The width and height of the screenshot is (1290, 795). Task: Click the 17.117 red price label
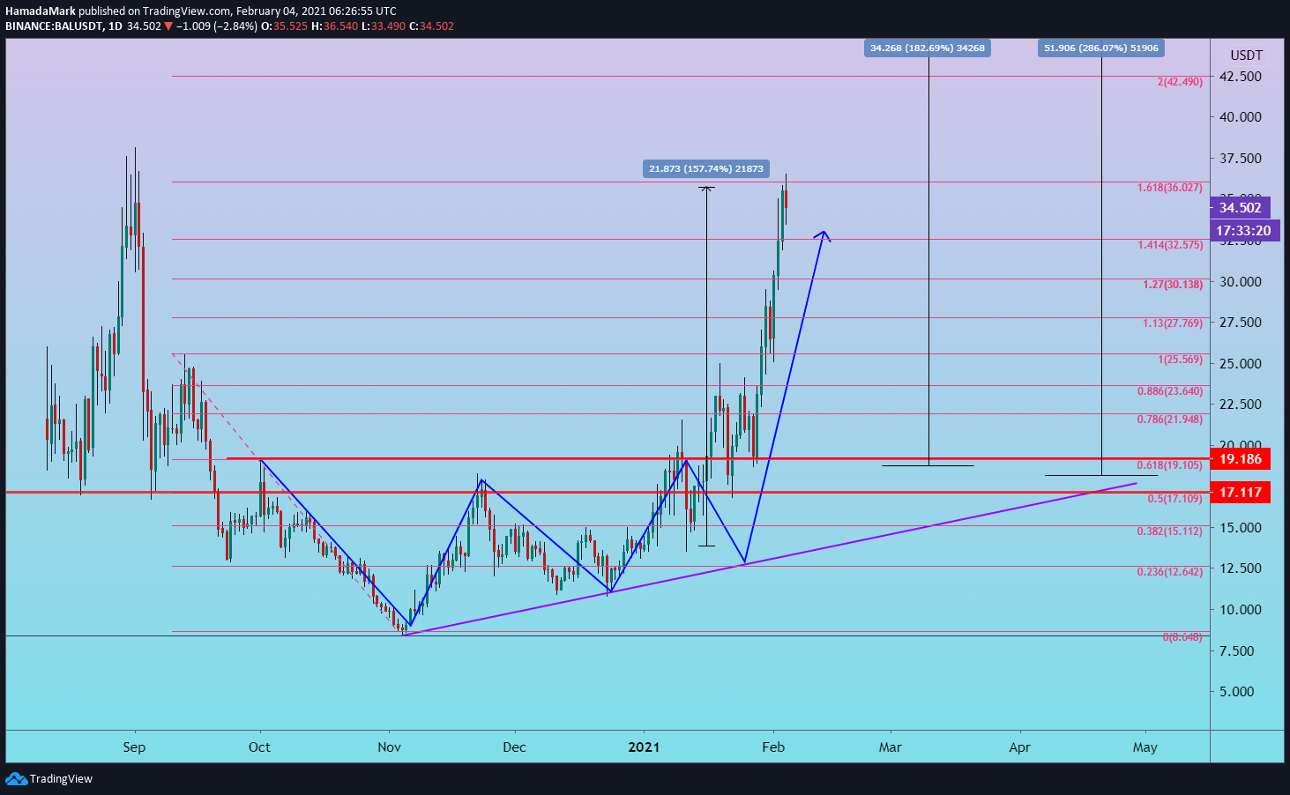click(1240, 493)
